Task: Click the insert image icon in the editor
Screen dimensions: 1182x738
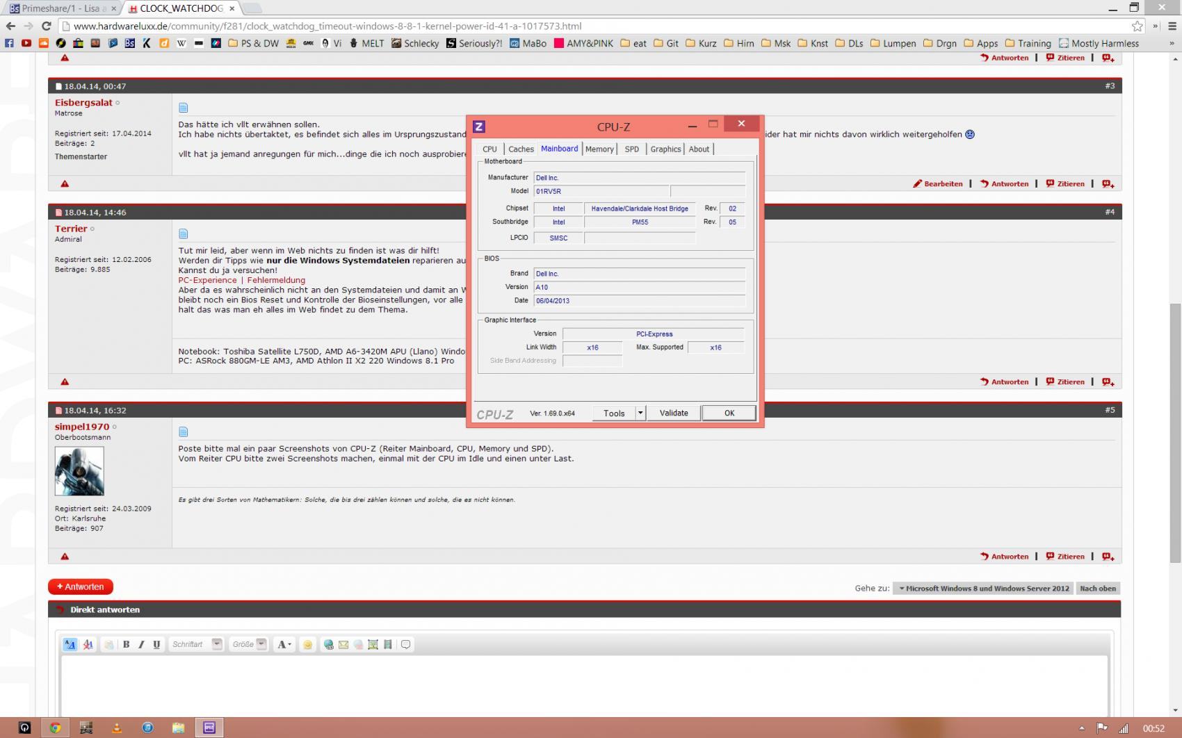Action: (x=373, y=644)
